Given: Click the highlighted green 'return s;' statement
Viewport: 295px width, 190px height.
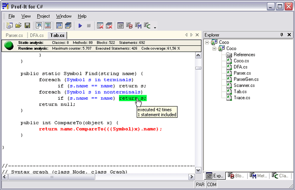Looking at the screenshot, I should (x=133, y=98).
